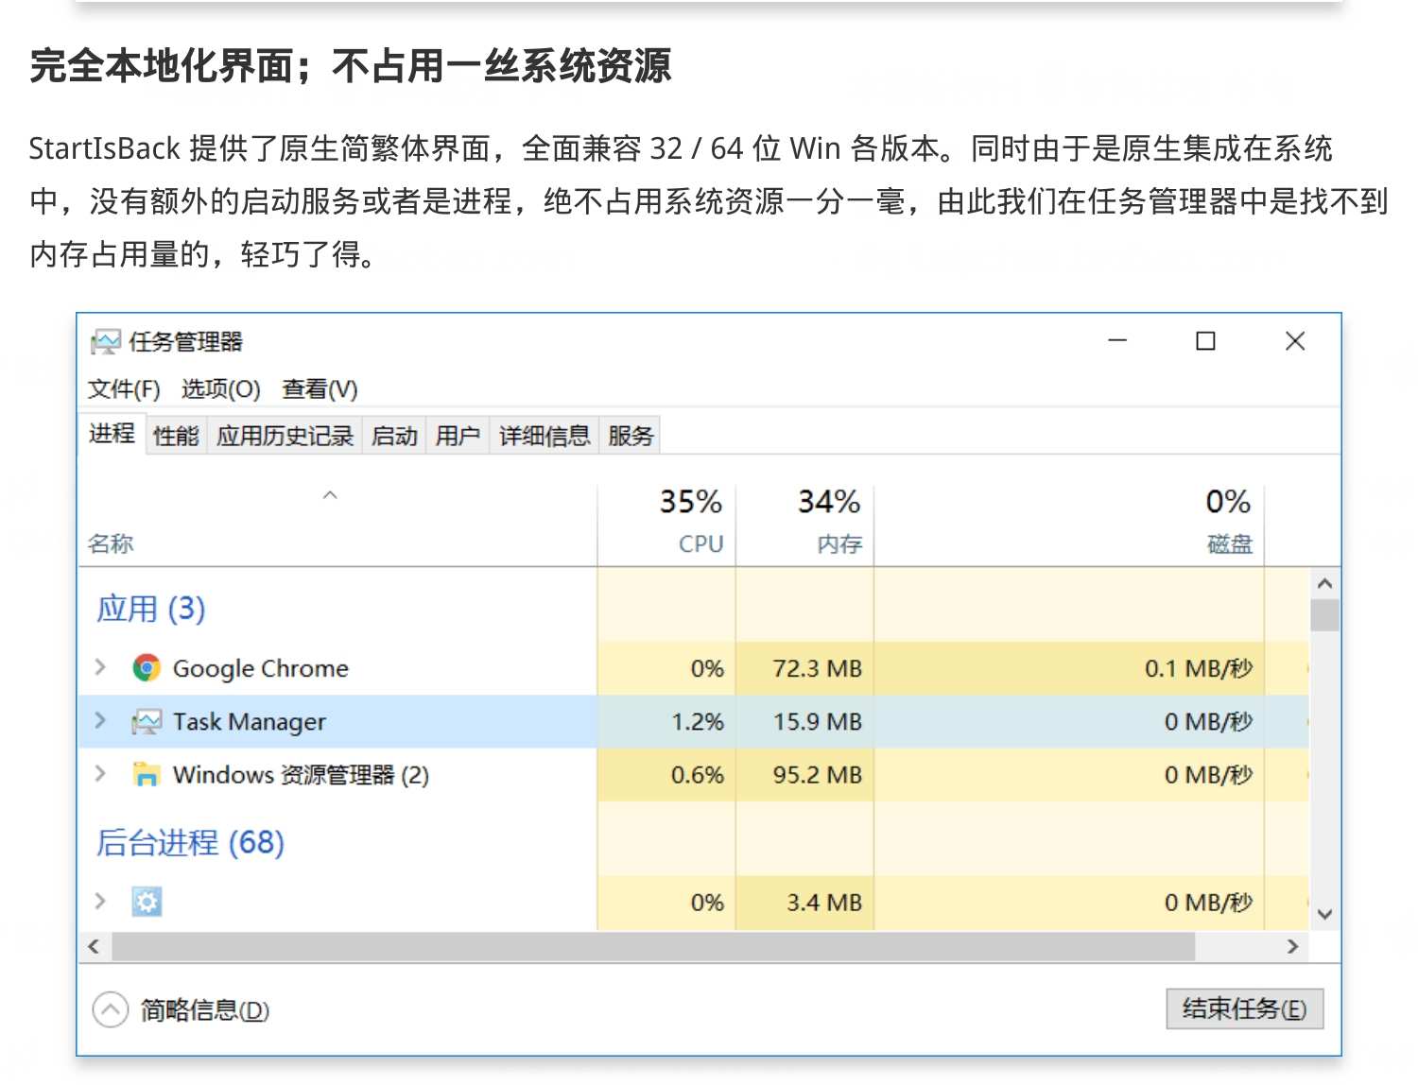The image size is (1418, 1085).
Task: Click the vertical scrollbar up arrow
Action: [1324, 583]
